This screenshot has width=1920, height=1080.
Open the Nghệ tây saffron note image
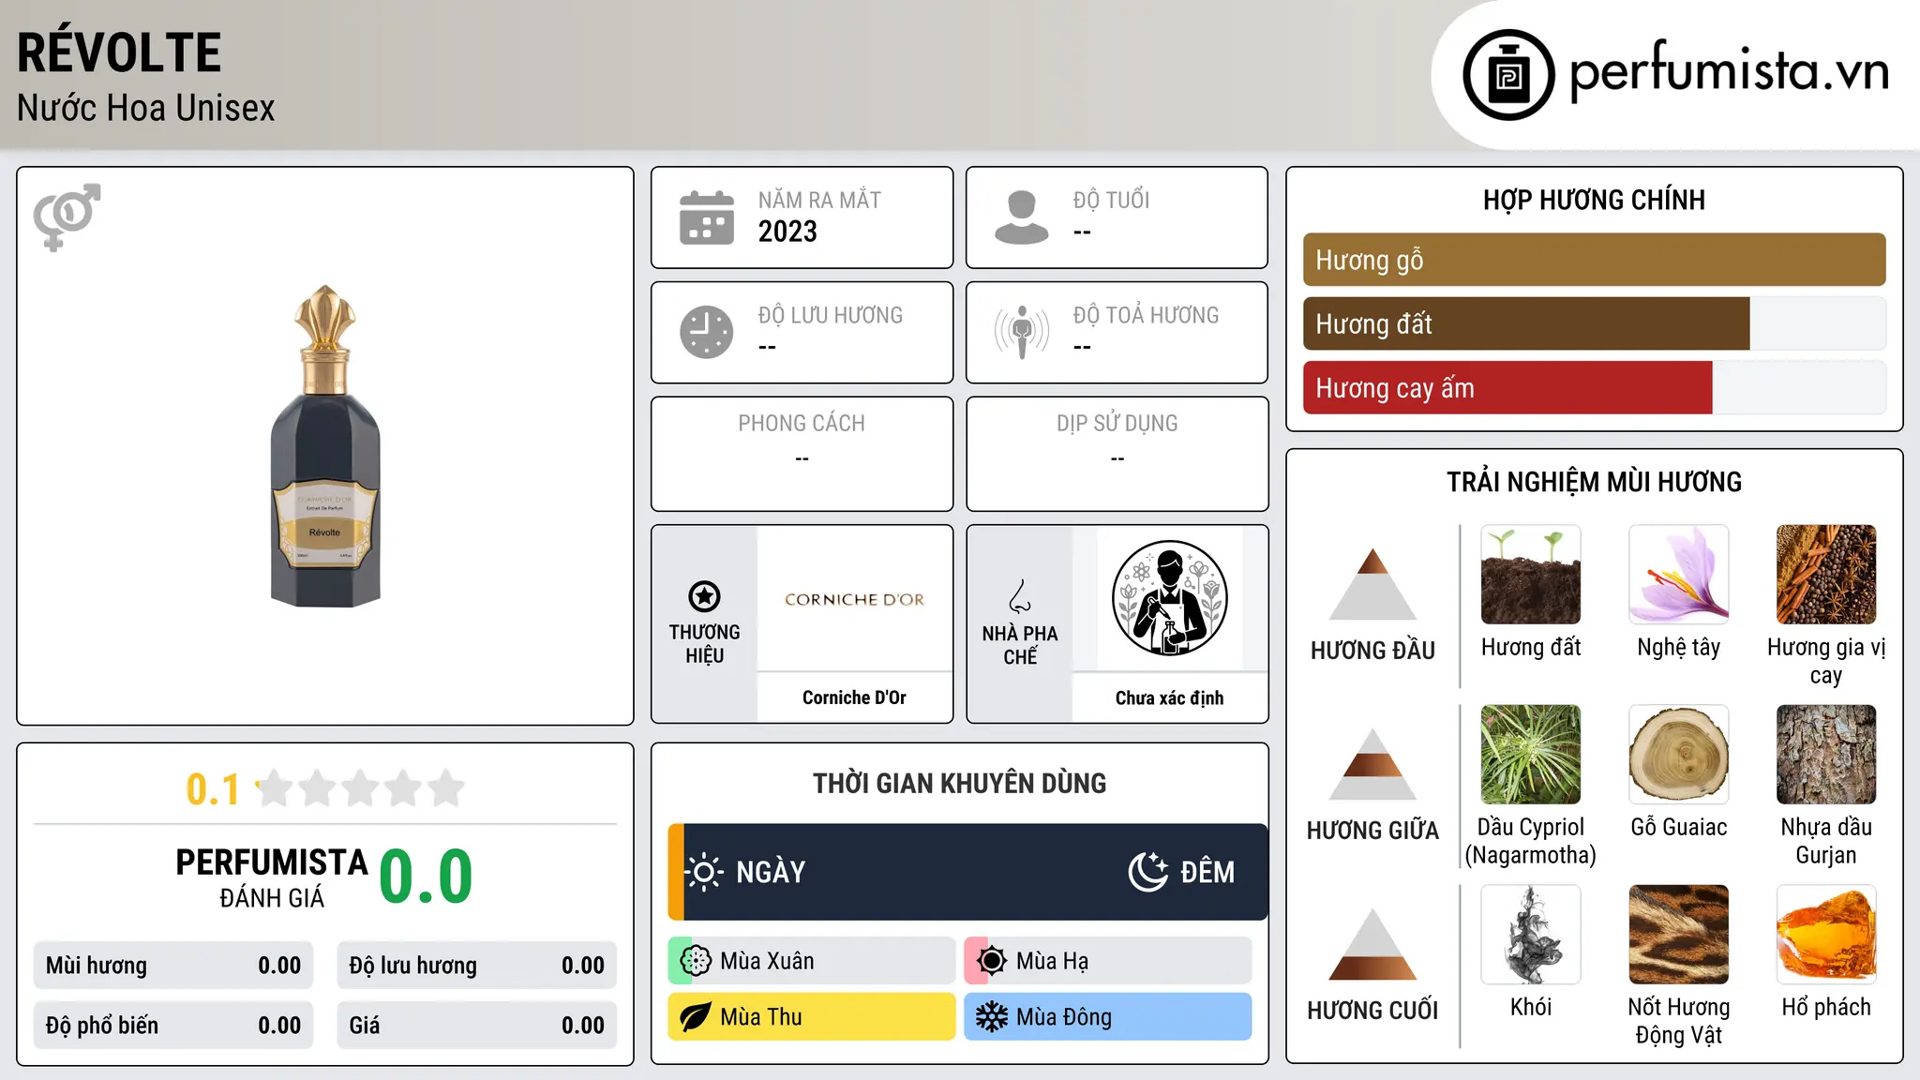click(1679, 575)
